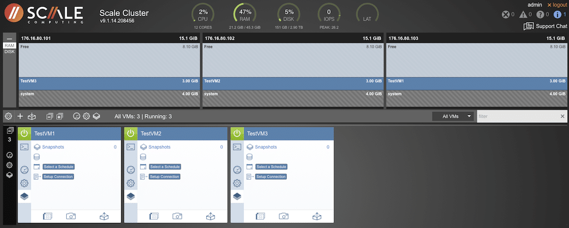Clone TestVM1 using clone icon
Viewport: 569px width, 228px height.
click(x=48, y=216)
